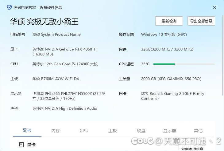
Task: Click the title 华硕 究极无敌小霸王
Action: [x=44, y=22]
